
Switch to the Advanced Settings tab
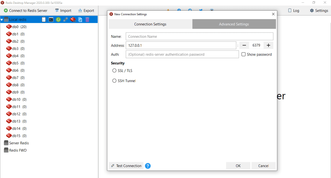(234, 24)
